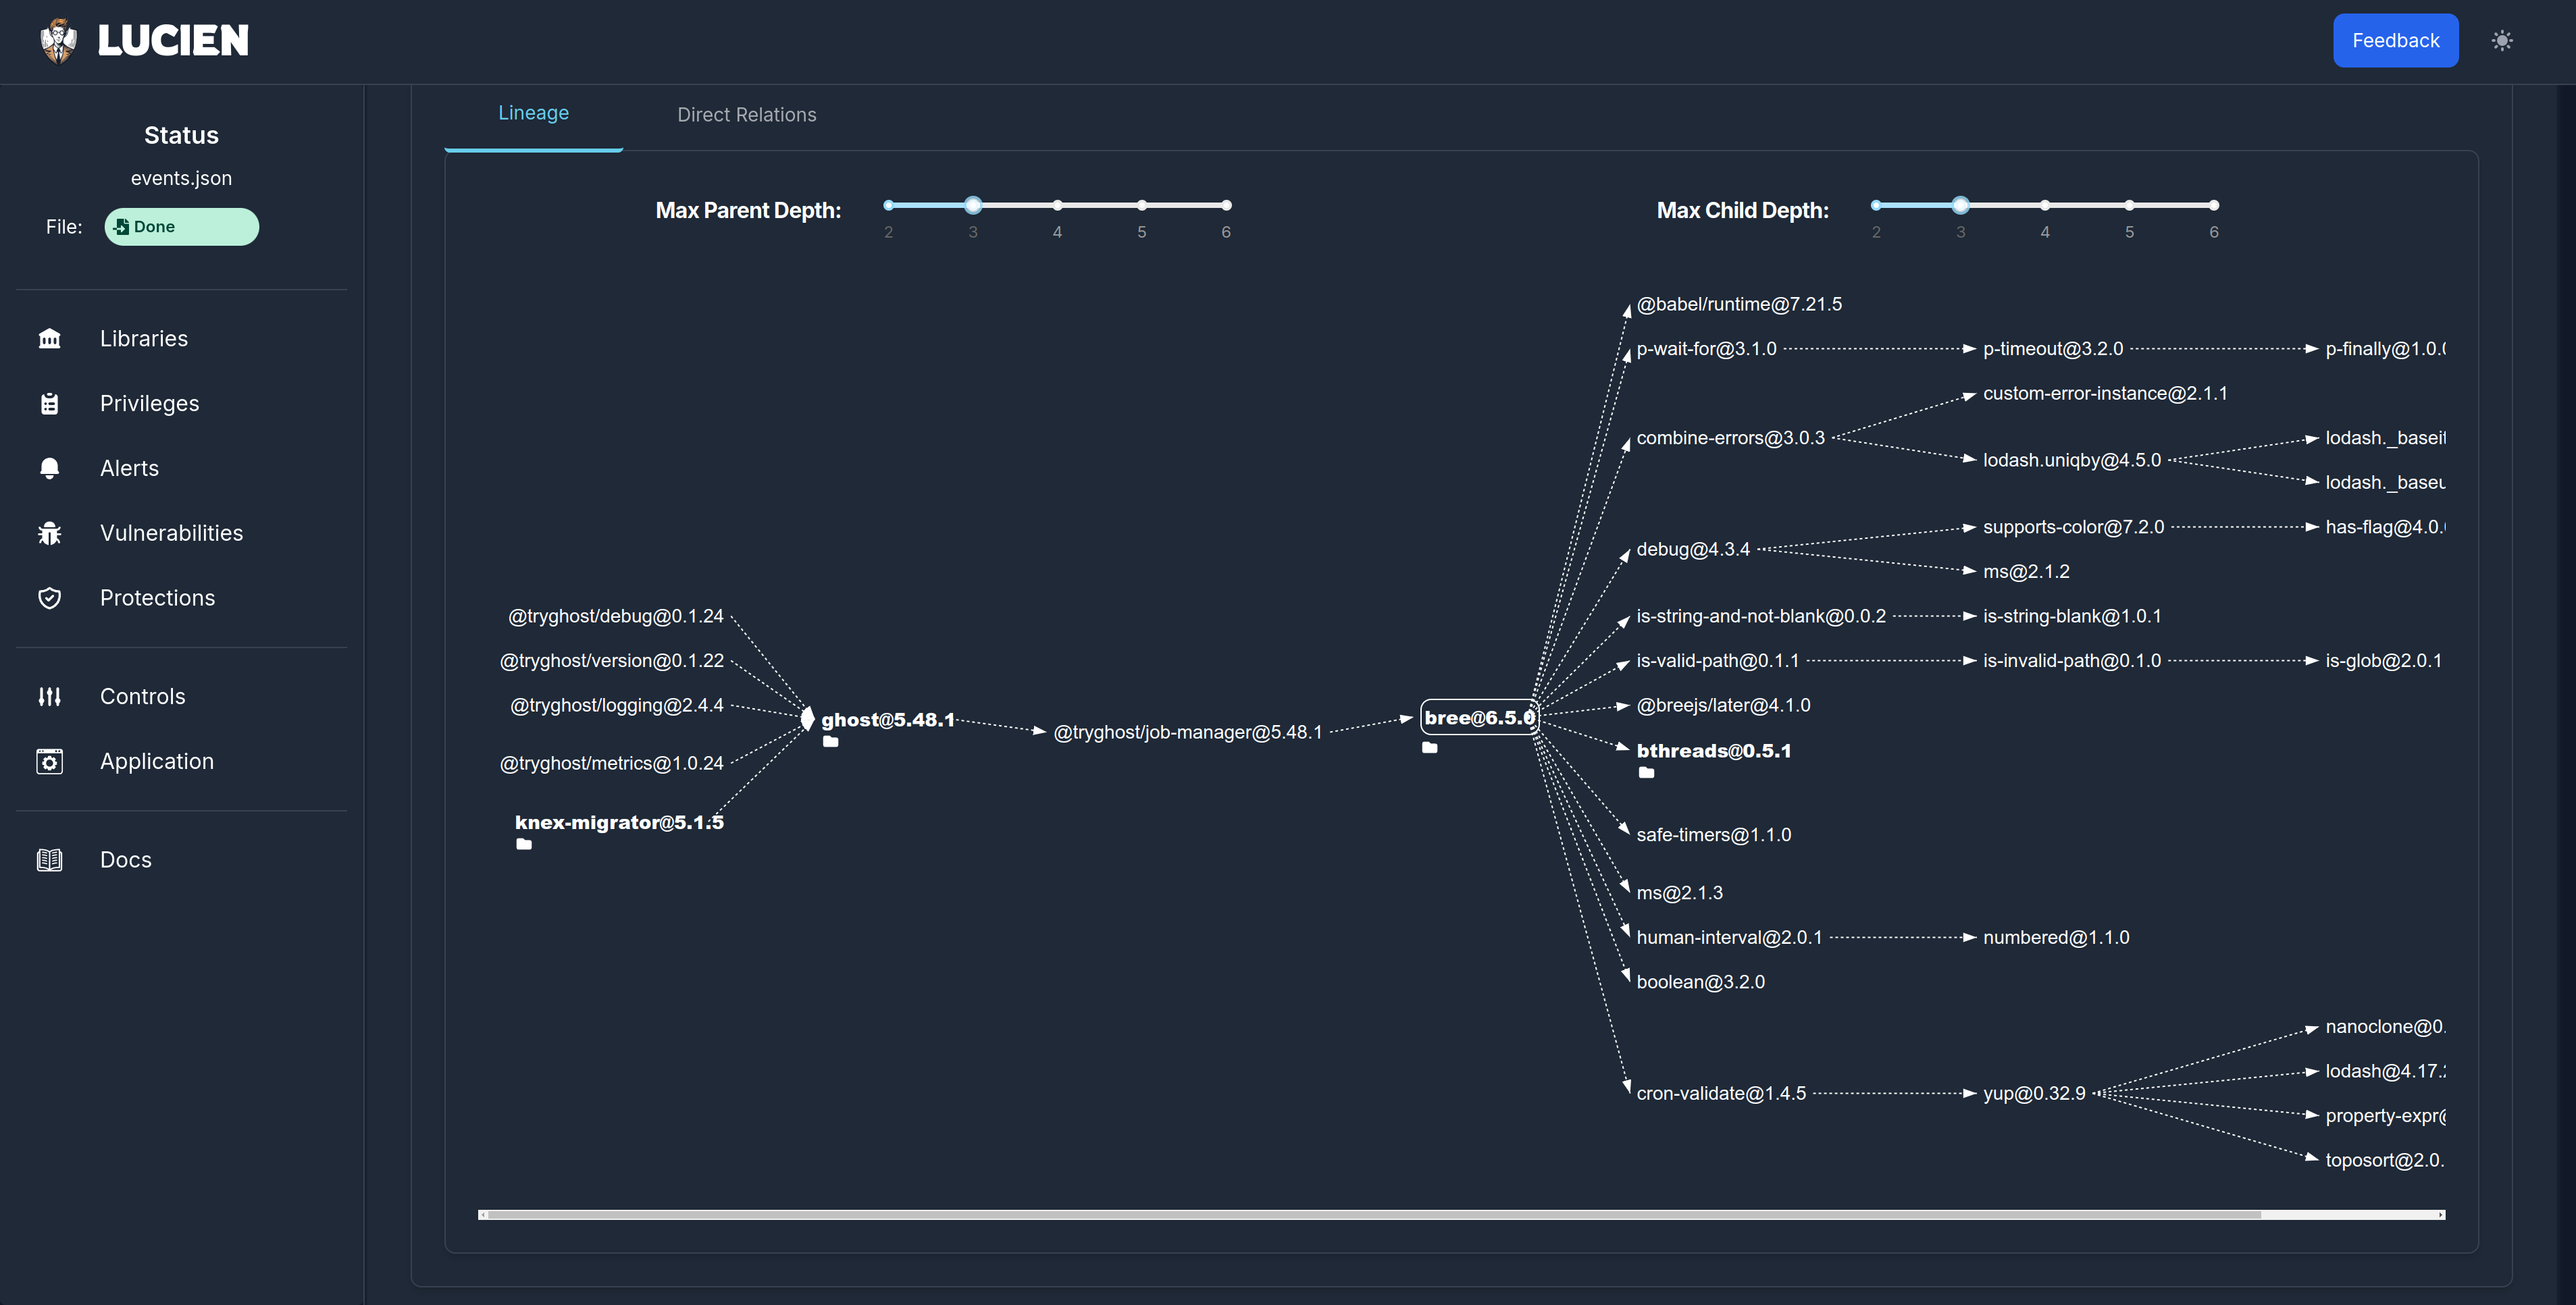Click the Privileges clipboard icon
Image resolution: width=2576 pixels, height=1305 pixels.
pyautogui.click(x=49, y=404)
